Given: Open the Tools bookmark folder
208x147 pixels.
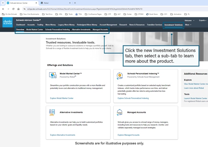Looking at the screenshot, I should (69, 14).
